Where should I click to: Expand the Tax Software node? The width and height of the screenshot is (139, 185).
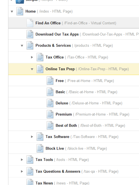pos(32,137)
